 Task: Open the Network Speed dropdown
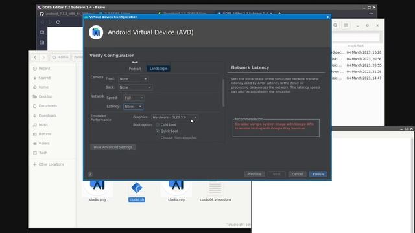tap(134, 98)
